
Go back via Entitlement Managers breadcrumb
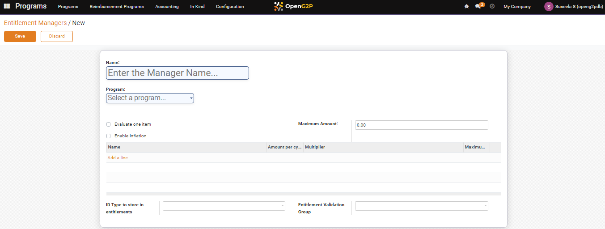(x=35, y=23)
